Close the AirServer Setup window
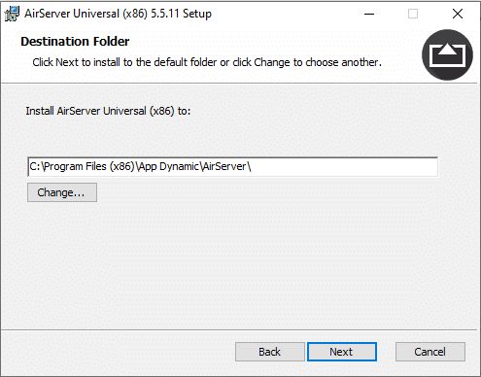 pos(458,14)
